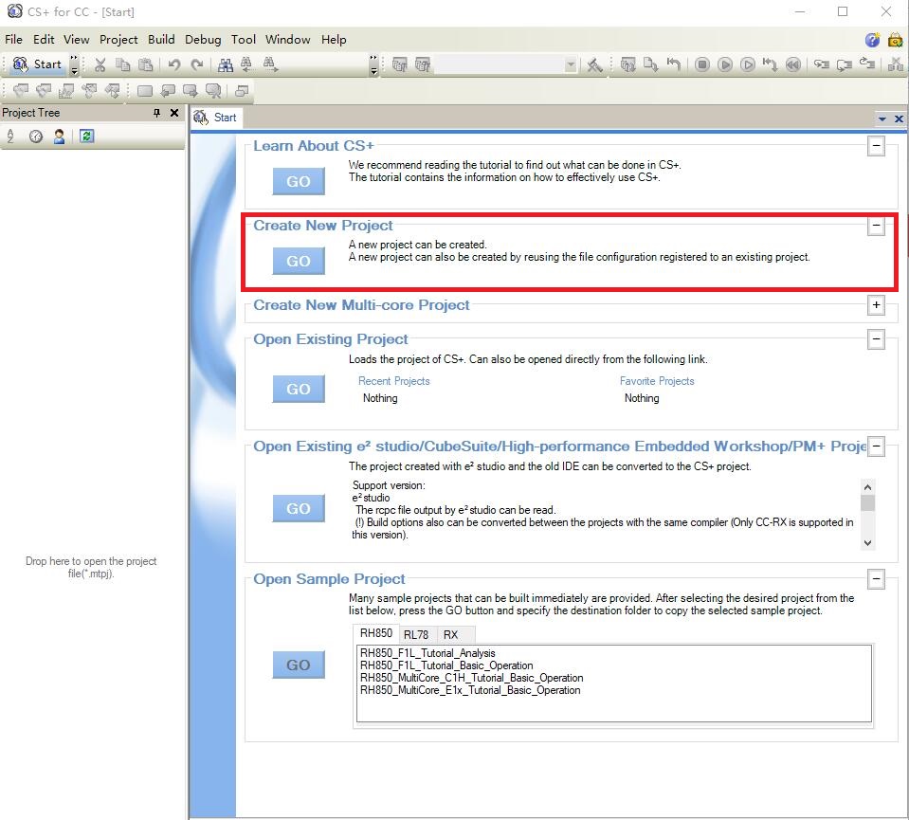This screenshot has width=909, height=820.
Task: Select the Start document tab
Action: (x=216, y=118)
